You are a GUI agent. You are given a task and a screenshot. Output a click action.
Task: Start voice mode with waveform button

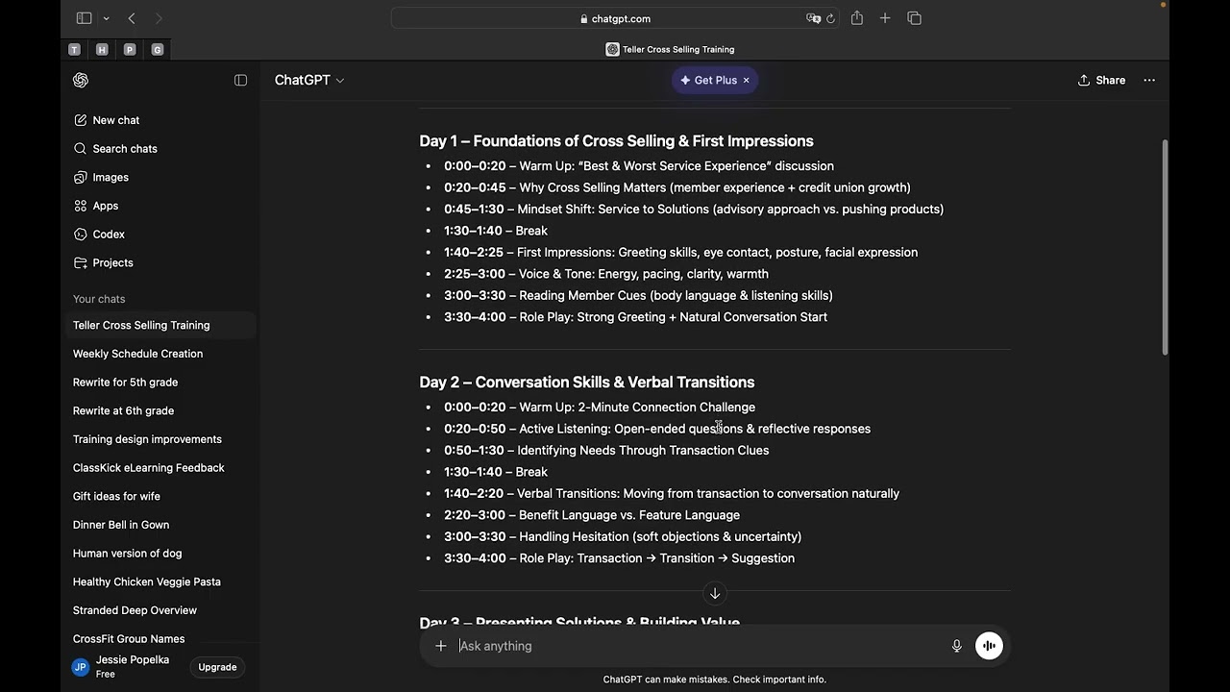989,646
